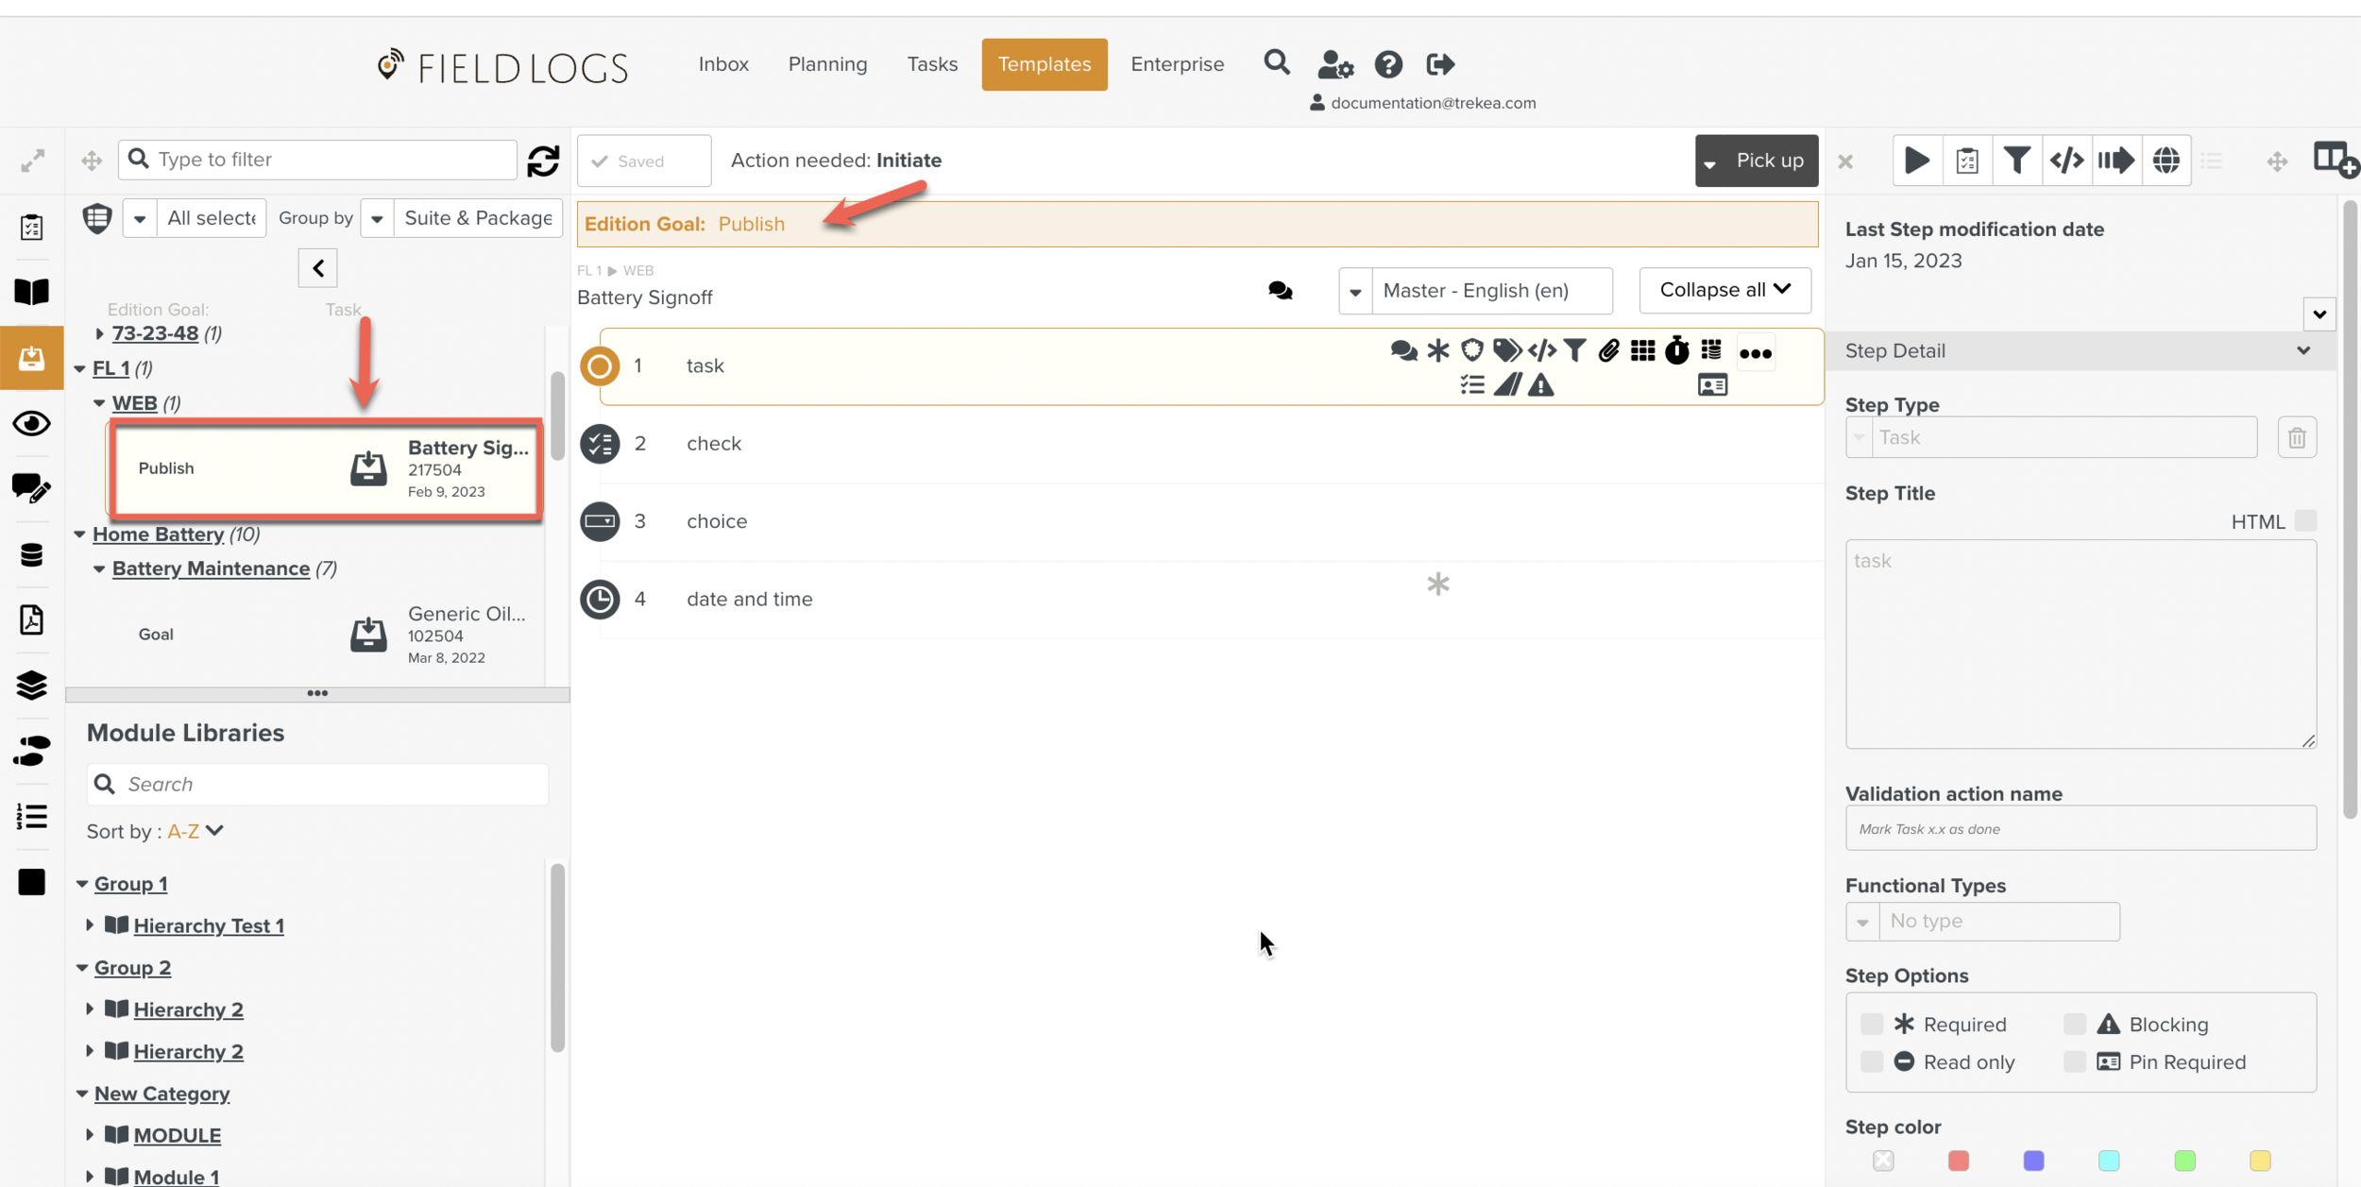Screen dimensions: 2361x1187
Task: Click the paperclip attachment icon on task step
Action: (1608, 351)
